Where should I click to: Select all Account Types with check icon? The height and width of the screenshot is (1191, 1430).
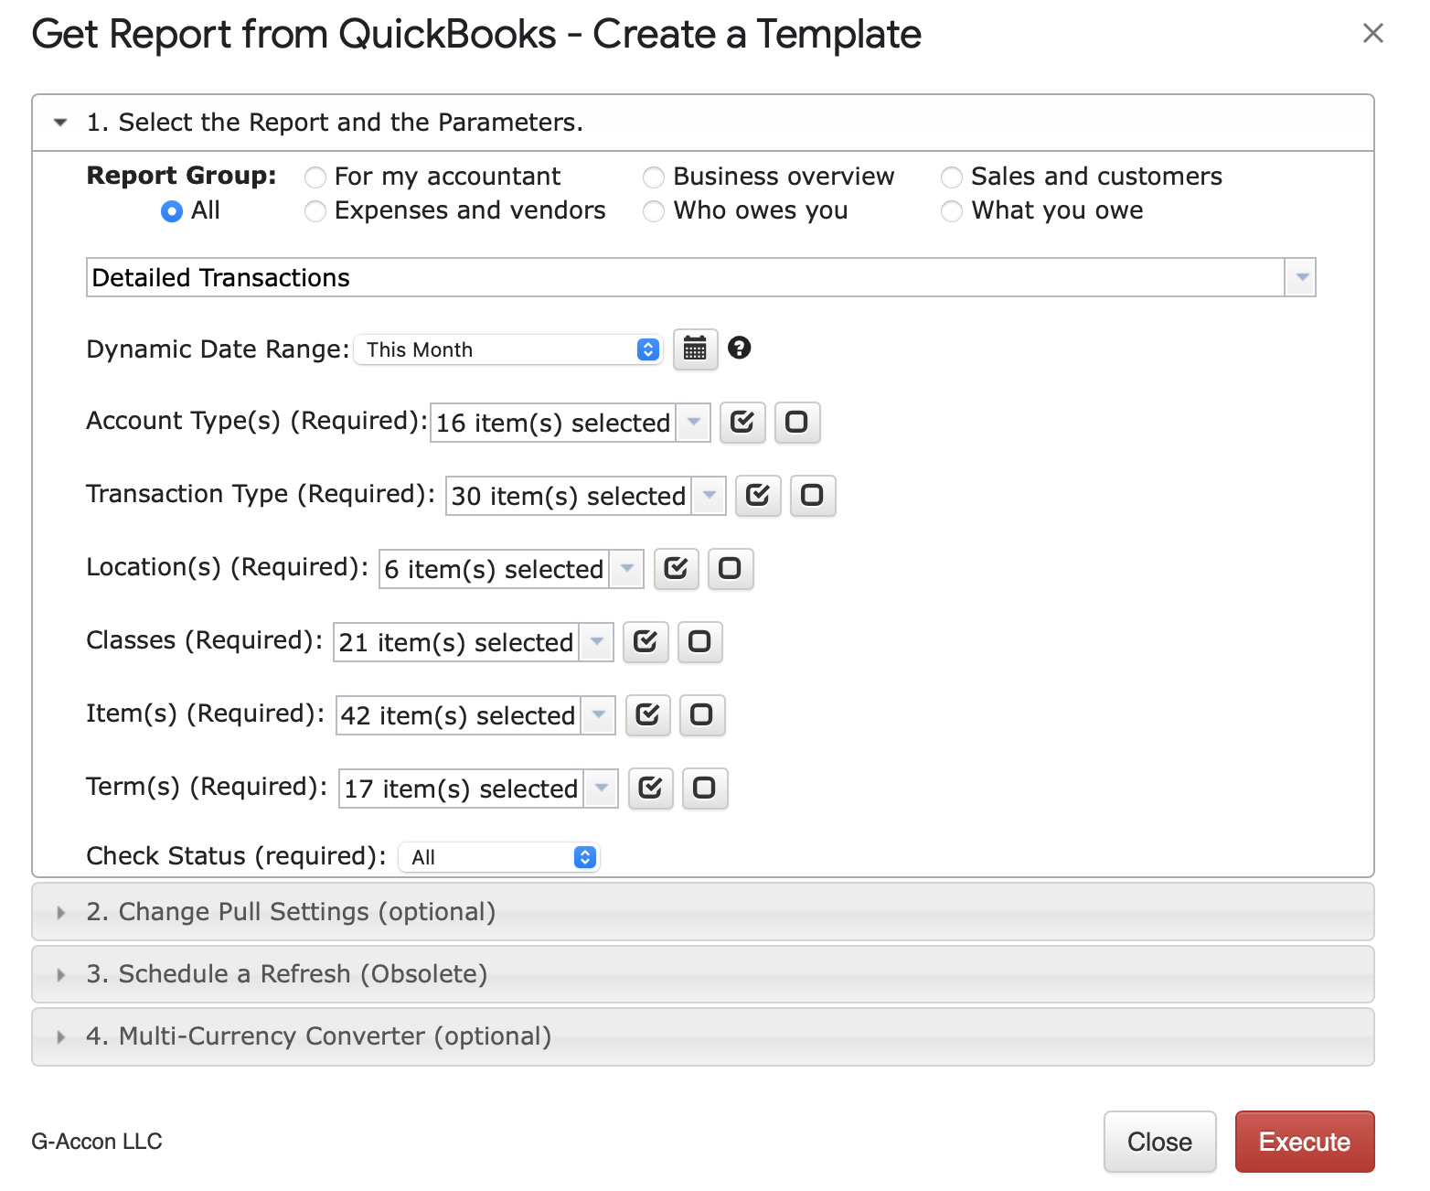[x=742, y=423]
